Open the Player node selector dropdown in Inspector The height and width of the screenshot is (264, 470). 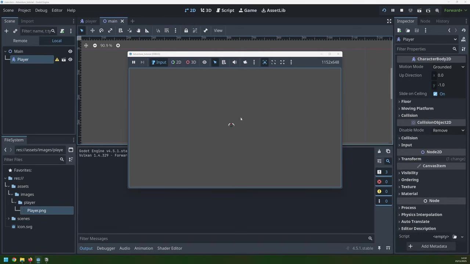tap(427, 39)
